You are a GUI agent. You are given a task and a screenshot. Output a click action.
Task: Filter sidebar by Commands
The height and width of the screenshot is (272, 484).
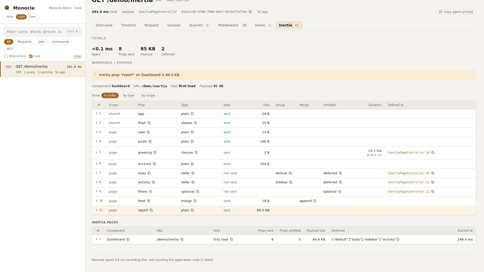coord(60,42)
